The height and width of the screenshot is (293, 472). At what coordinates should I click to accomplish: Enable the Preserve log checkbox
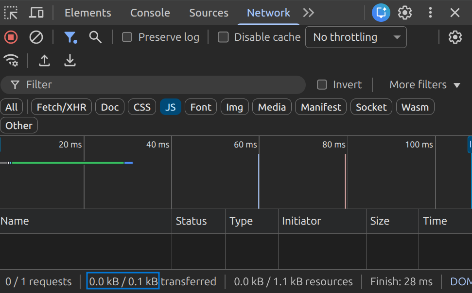127,37
